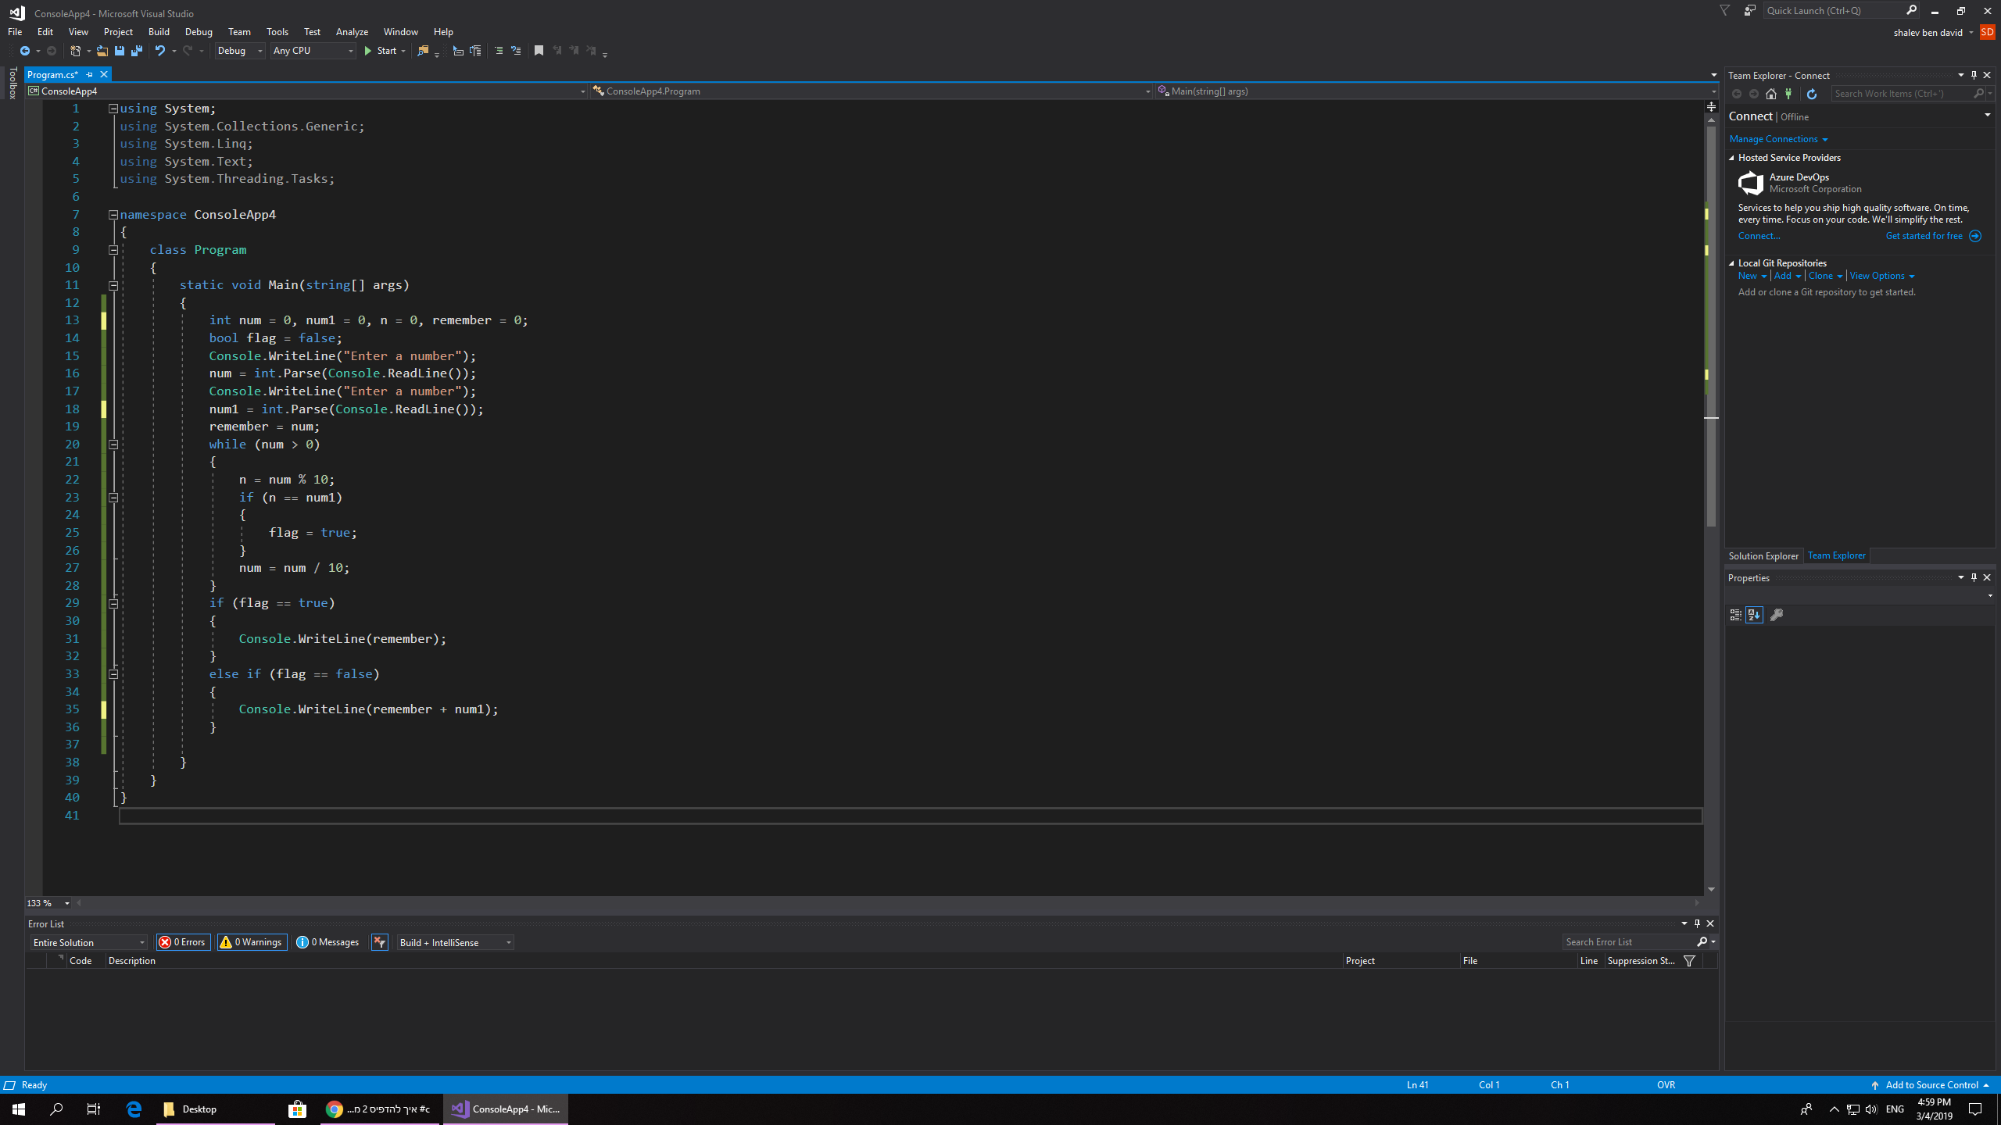Click the Save All toolbar icon

pyautogui.click(x=137, y=51)
